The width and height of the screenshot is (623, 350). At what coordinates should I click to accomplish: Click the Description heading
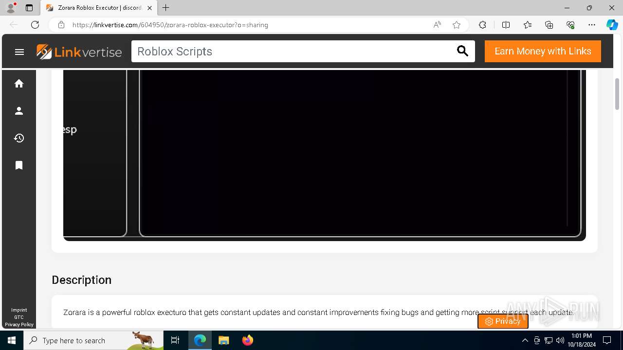(x=82, y=280)
